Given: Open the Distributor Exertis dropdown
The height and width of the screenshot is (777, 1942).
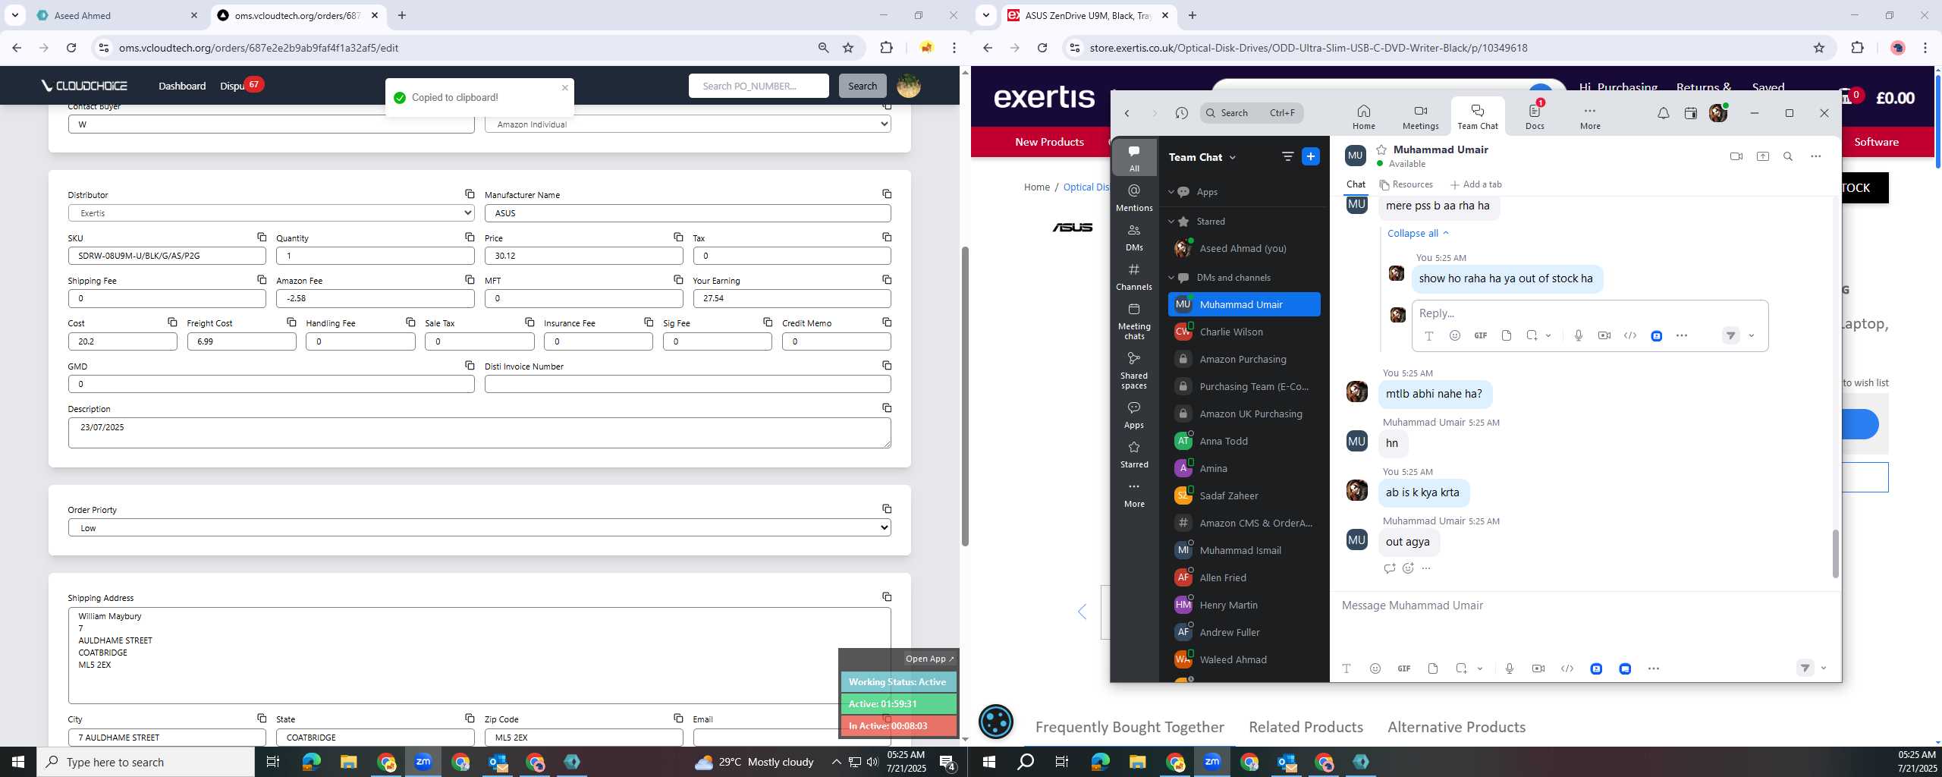Looking at the screenshot, I should (272, 213).
